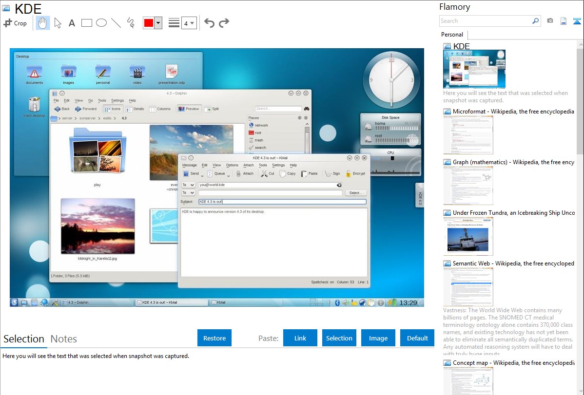Activate the hand pan tool

pos(43,23)
